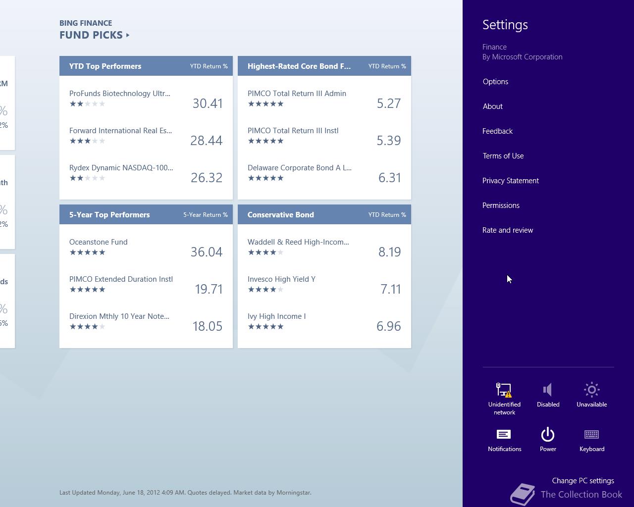This screenshot has width=634, height=507.
Task: Click the 36.04 five-year return value
Action: click(x=207, y=252)
